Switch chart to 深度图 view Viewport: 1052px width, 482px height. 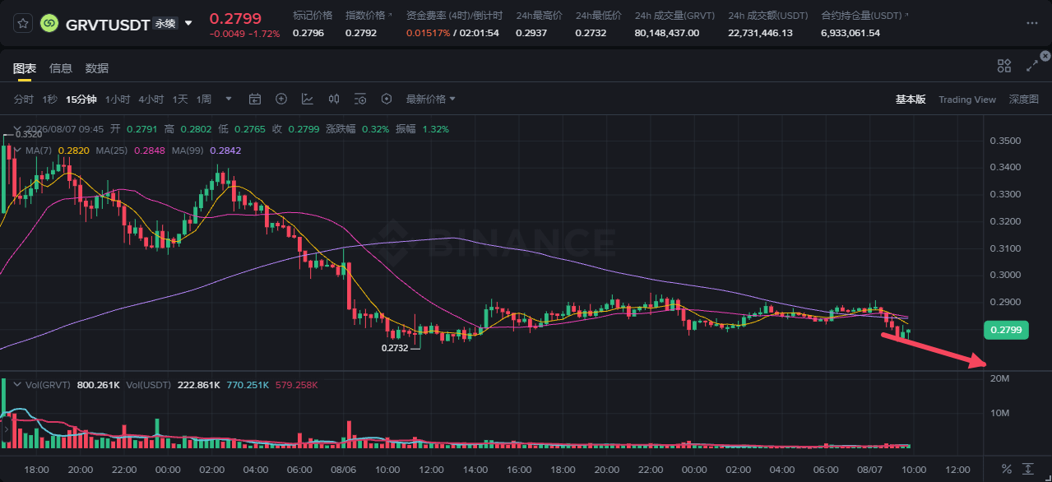click(x=1024, y=100)
